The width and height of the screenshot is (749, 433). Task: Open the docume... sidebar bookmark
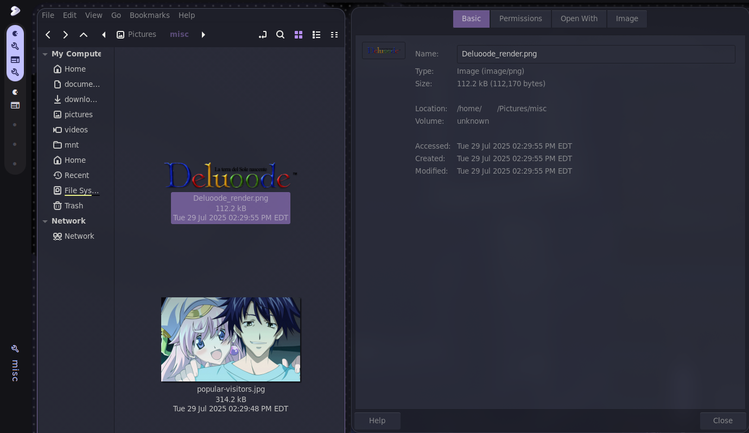coord(77,84)
